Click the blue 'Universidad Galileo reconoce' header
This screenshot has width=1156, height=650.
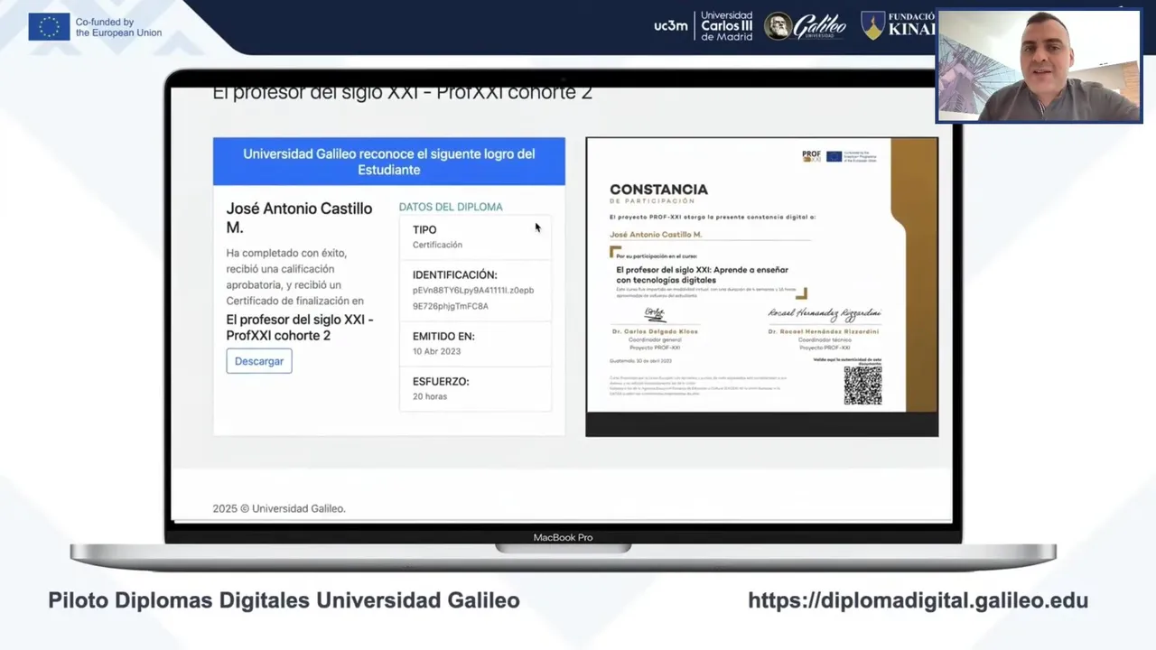pos(389,162)
